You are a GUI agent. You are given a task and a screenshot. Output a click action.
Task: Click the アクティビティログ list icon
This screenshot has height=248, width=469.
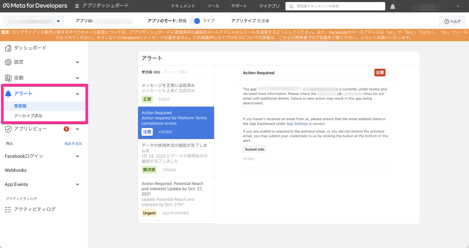coord(8,209)
